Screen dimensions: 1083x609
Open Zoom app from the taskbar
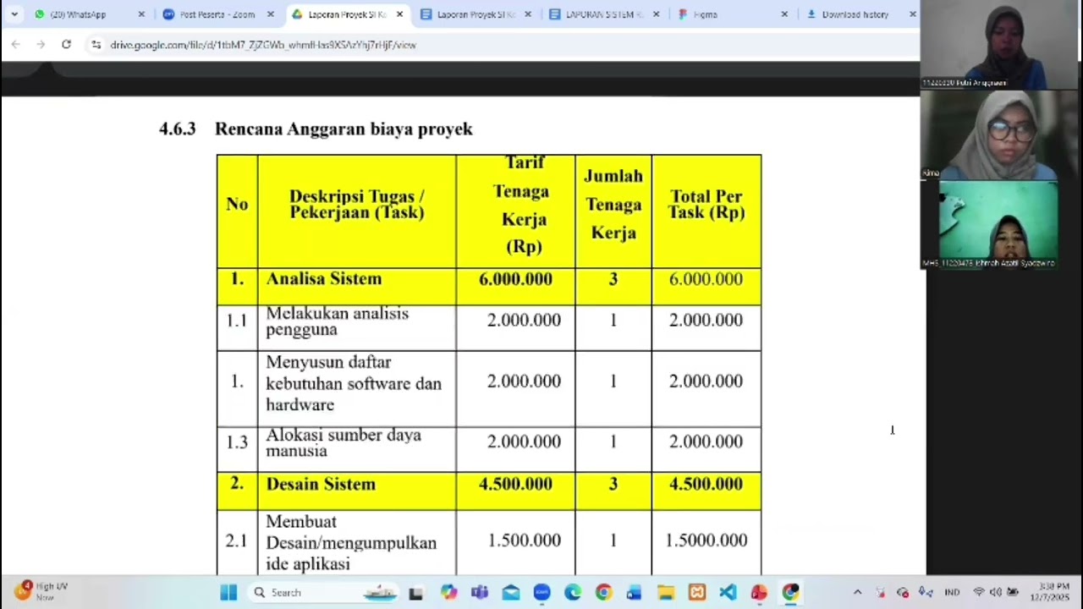[x=541, y=592]
